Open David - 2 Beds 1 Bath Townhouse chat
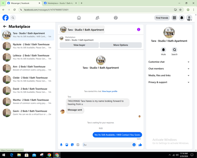The width and height of the screenshot is (197, 158). (28, 90)
